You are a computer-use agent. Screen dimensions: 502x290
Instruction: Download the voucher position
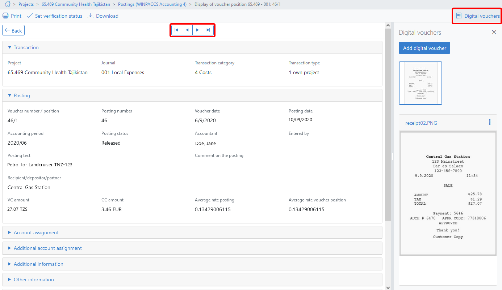(103, 16)
